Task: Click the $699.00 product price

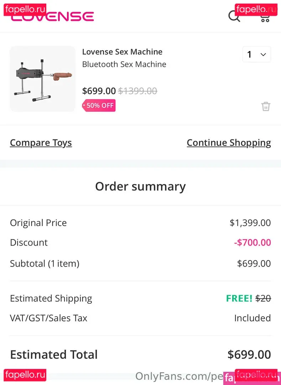Action: 99,91
